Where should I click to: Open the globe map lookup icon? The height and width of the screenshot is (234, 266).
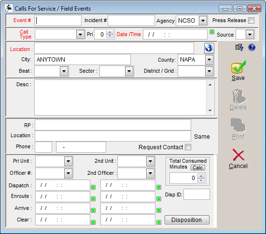pos(209,48)
